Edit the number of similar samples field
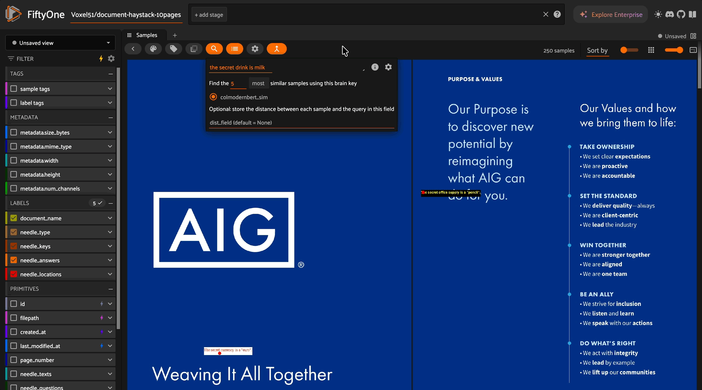The height and width of the screenshot is (390, 702). 238,84
